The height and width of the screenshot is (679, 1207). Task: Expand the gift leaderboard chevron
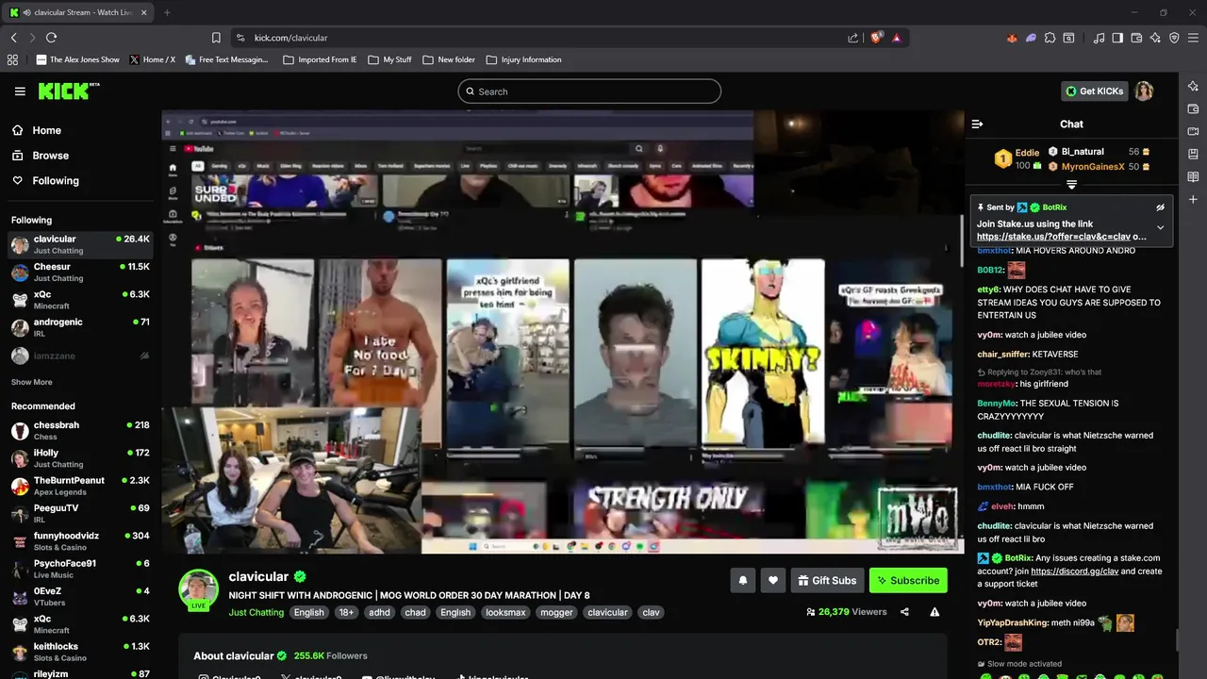click(1071, 185)
